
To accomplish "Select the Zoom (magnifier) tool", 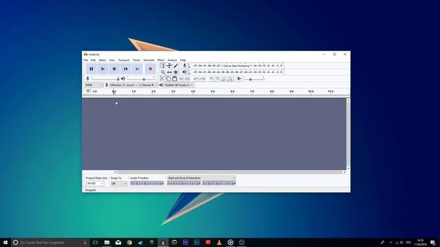I will point(163,72).
